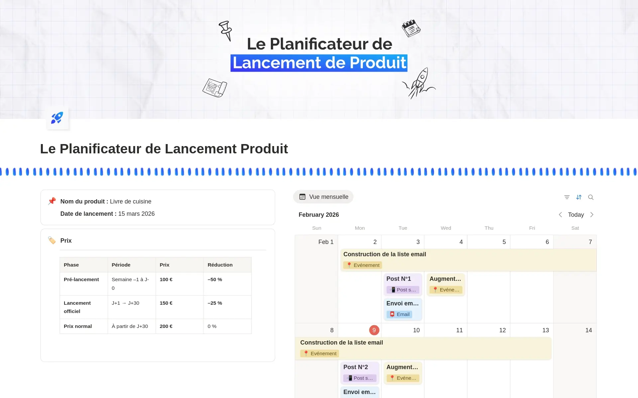Go to previous month with left chevron
The image size is (638, 398).
coord(560,215)
